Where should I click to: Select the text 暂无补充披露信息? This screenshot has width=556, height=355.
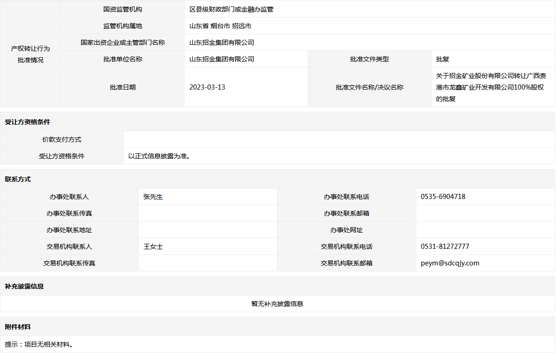[x=278, y=304]
